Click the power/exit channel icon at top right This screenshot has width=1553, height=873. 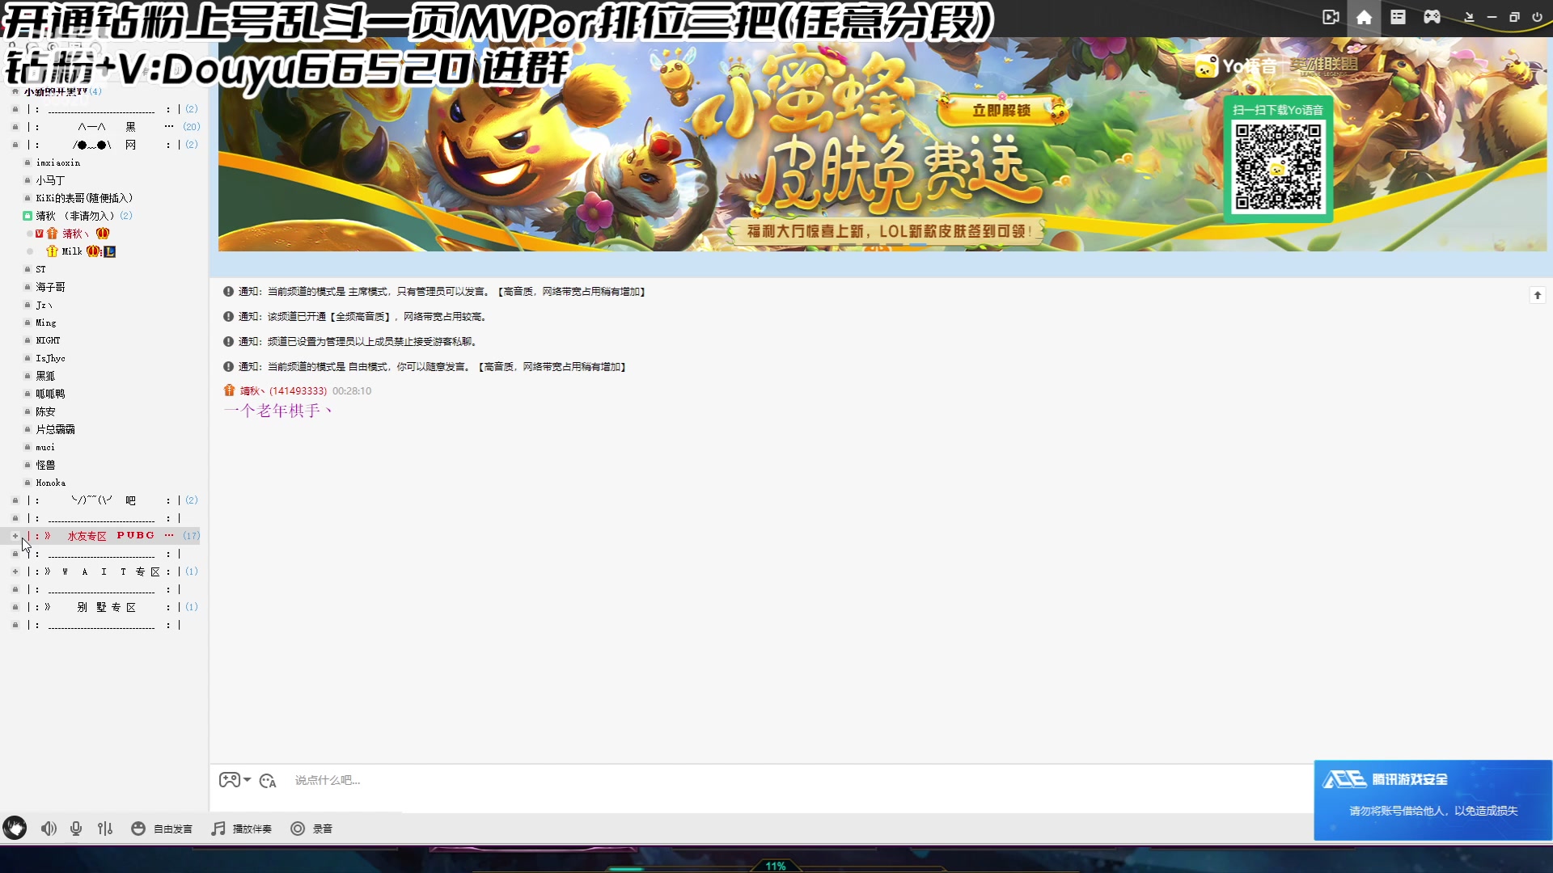(x=1537, y=17)
